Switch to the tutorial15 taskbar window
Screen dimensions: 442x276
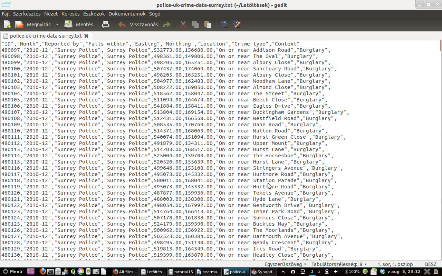point(181,272)
